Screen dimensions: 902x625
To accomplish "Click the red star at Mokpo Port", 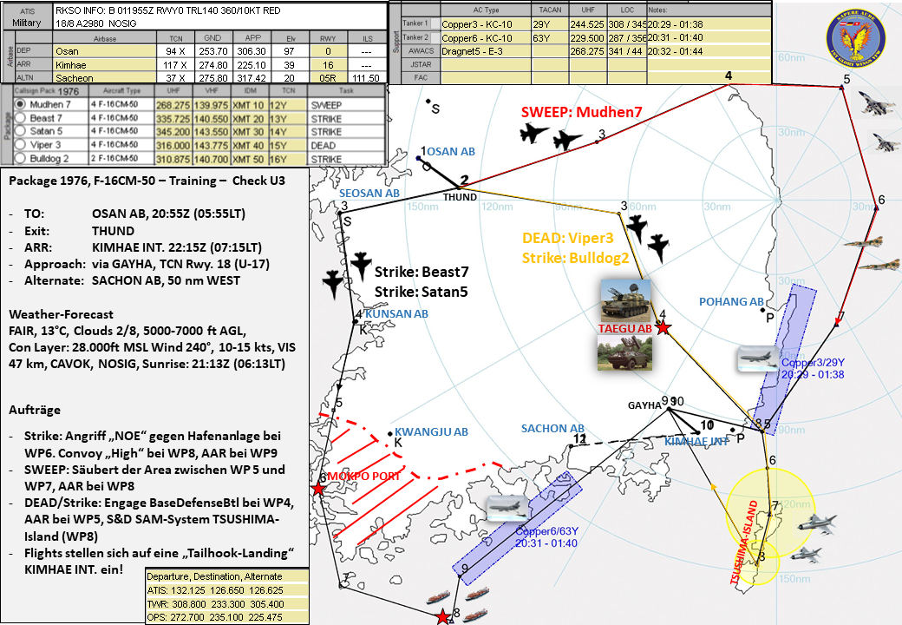I will (x=318, y=489).
